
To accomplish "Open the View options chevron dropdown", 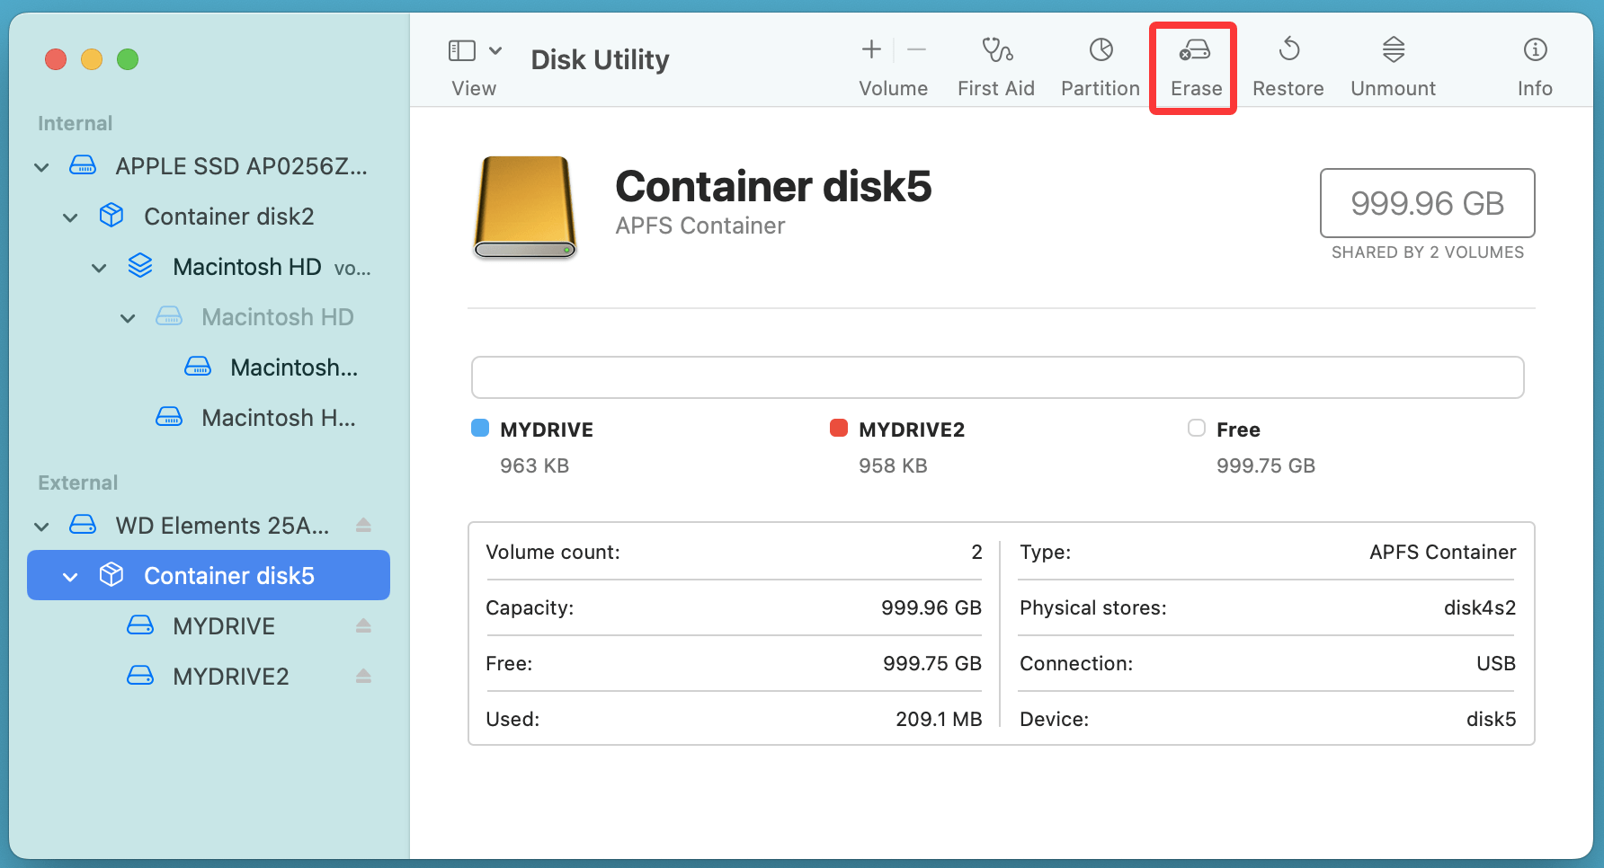I will pyautogui.click(x=494, y=50).
